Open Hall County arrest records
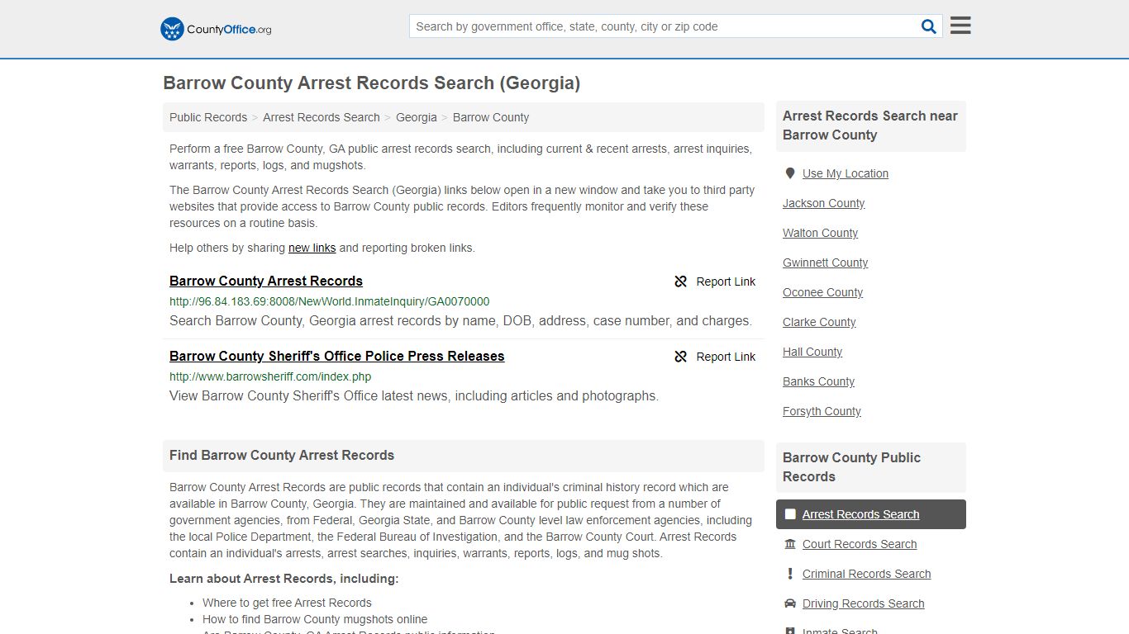Image resolution: width=1129 pixels, height=634 pixels. coord(812,352)
